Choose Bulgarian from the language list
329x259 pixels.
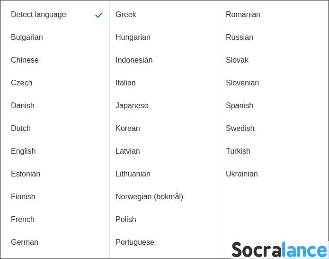pos(27,37)
